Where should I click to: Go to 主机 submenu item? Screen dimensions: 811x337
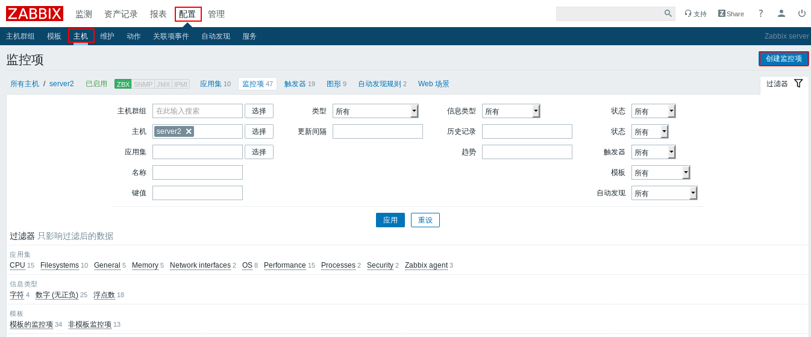81,36
